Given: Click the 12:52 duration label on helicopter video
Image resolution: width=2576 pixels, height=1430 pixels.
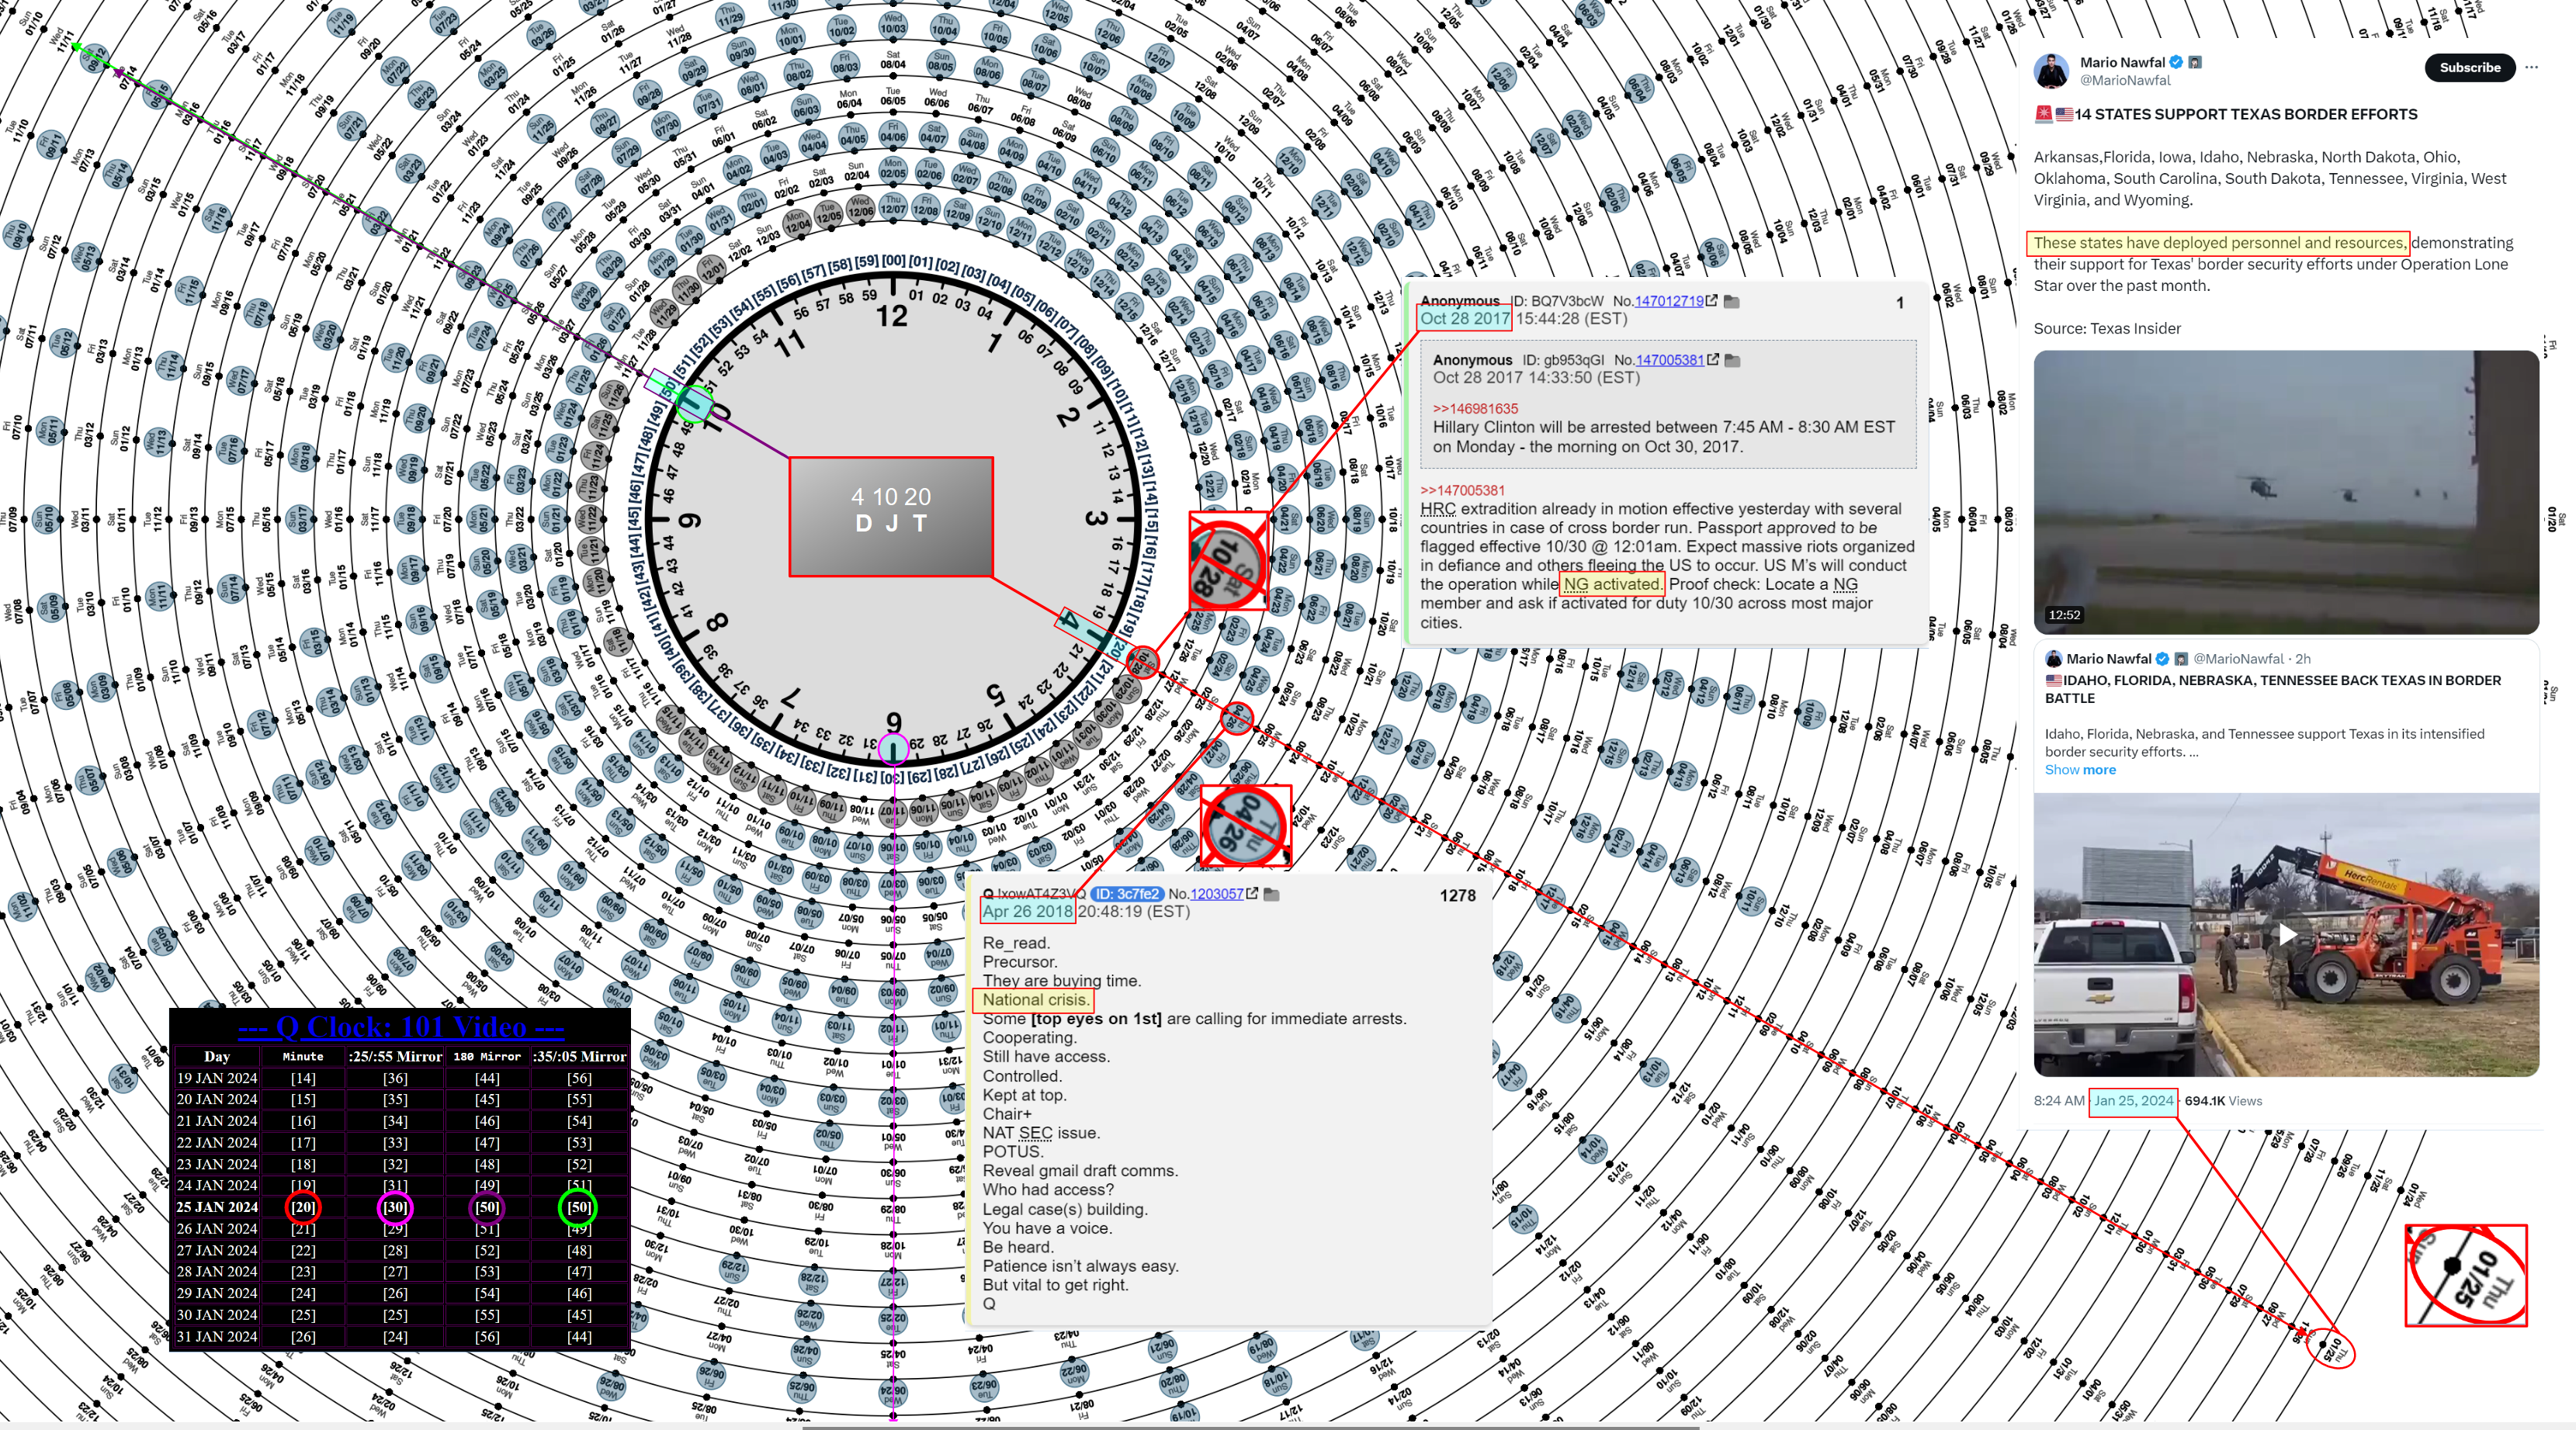Looking at the screenshot, I should (x=2063, y=614).
